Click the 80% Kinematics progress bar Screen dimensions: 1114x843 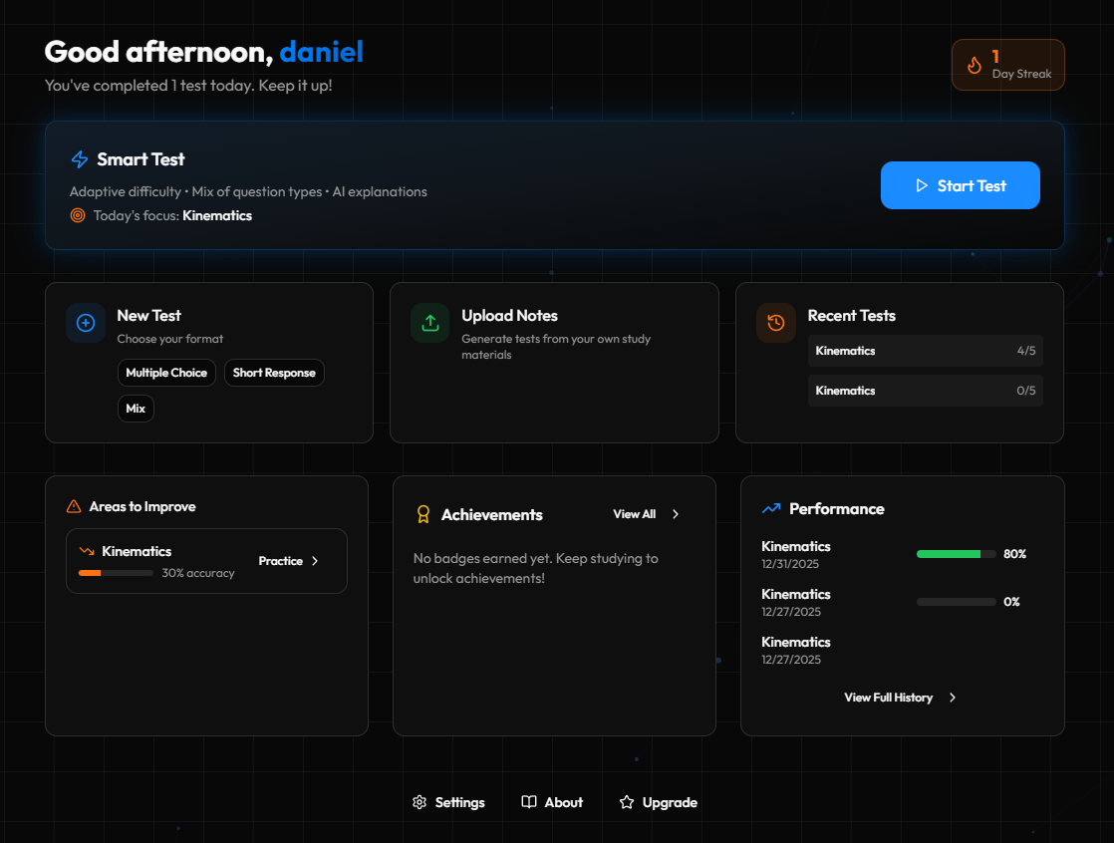pos(956,554)
